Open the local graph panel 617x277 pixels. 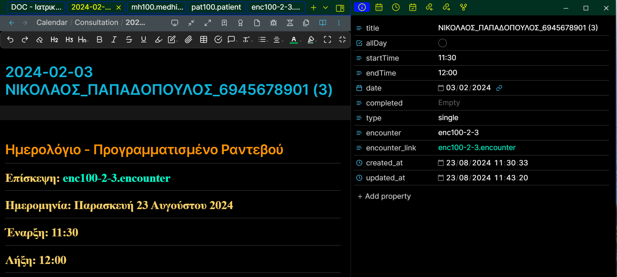[463, 7]
